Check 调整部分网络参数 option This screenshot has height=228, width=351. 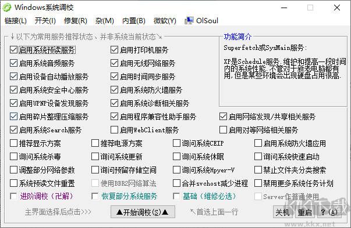(13, 170)
